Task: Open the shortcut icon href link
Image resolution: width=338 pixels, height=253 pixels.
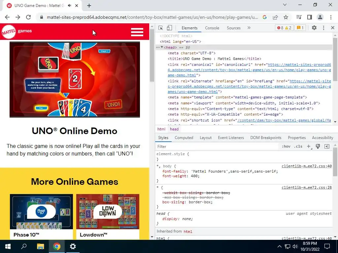Action: 284,120
